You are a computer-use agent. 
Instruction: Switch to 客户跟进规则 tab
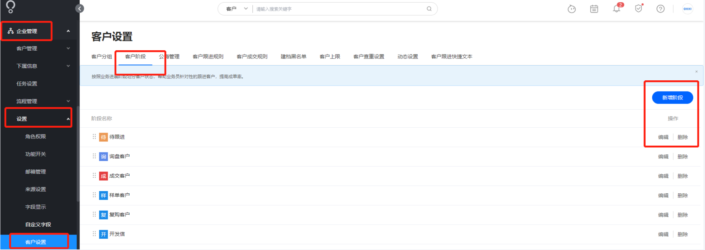pyautogui.click(x=208, y=57)
